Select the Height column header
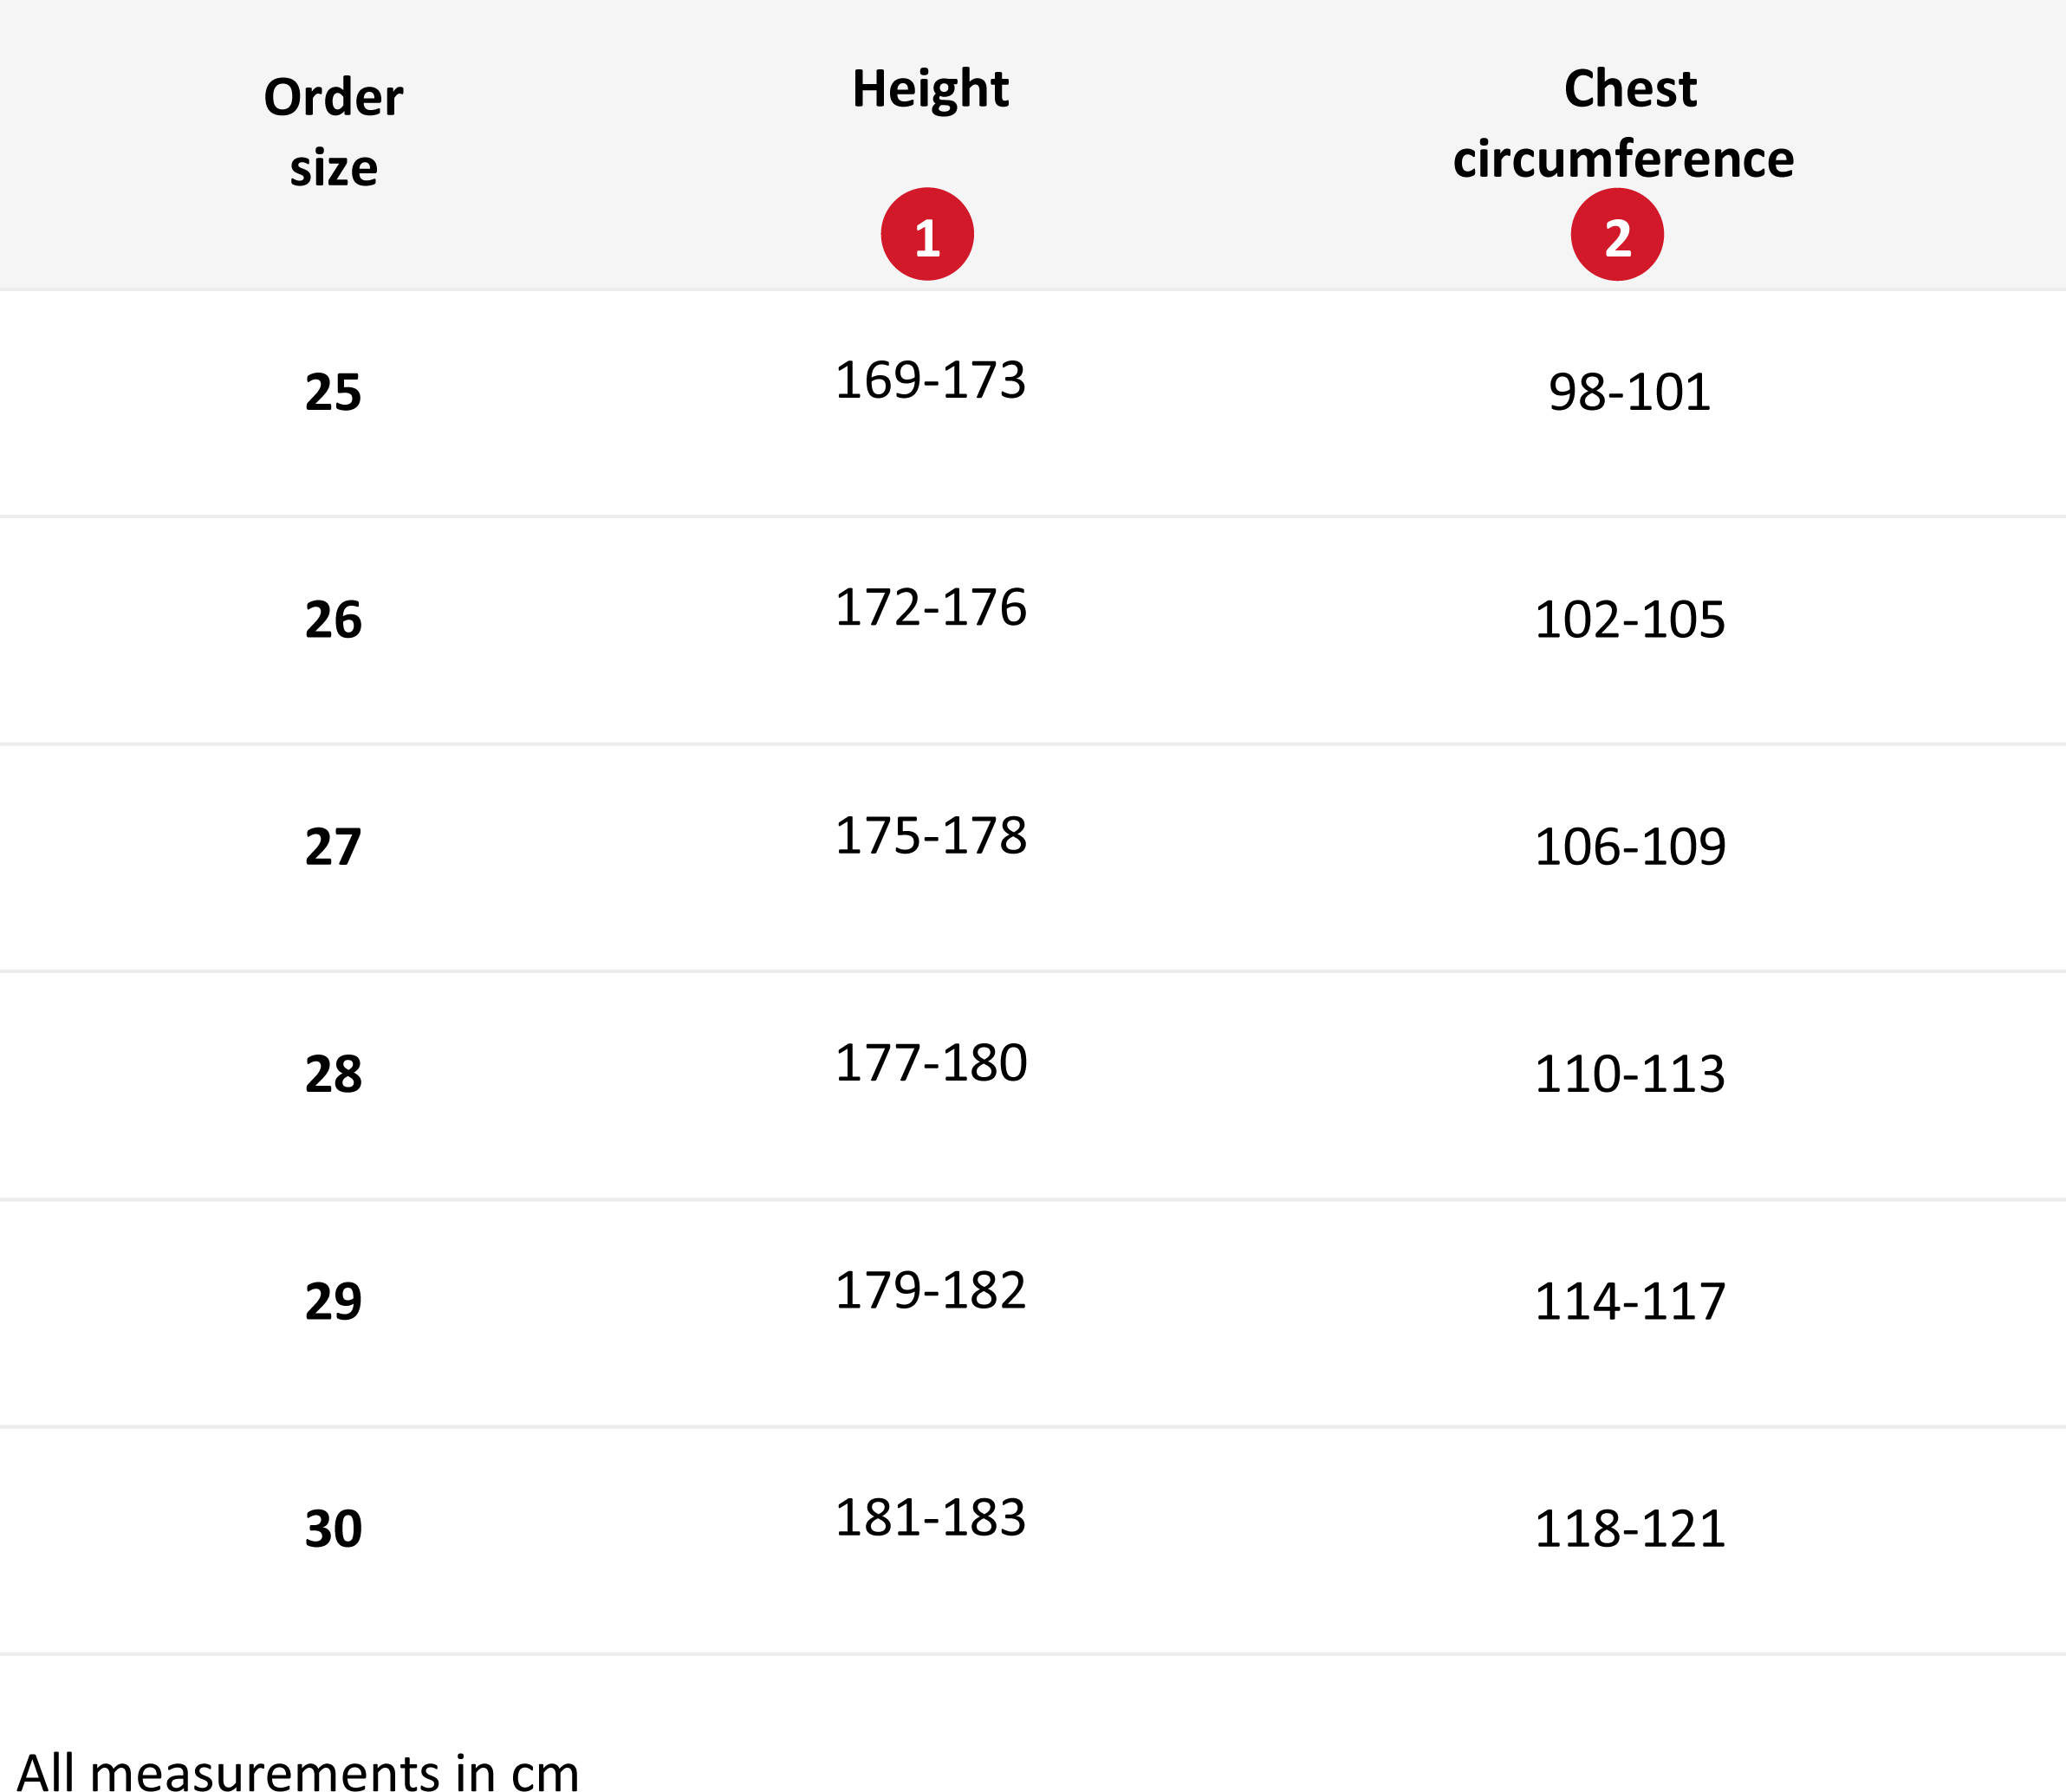This screenshot has width=2066, height=1792. tap(930, 89)
